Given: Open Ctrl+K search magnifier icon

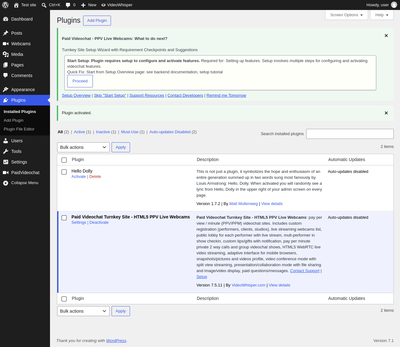Looking at the screenshot, I should [44, 5].
